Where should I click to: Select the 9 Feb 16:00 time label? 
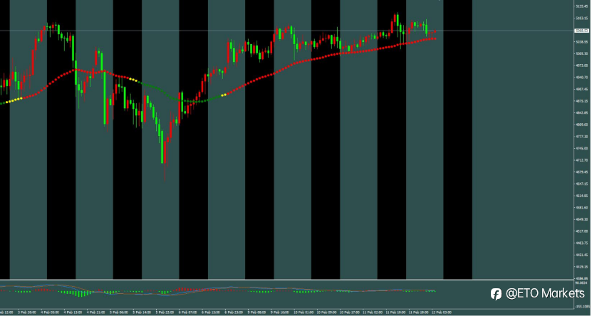[280, 312]
